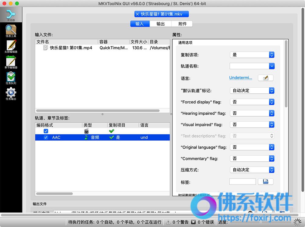Select the 快乐星猫1 第01集.mp4 file row
Screen dimensions: 305x227
[102, 48]
